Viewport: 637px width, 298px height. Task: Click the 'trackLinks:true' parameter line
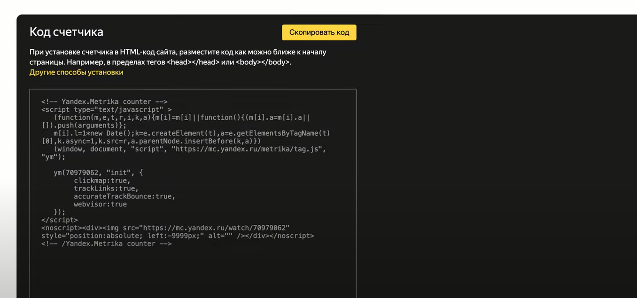point(106,189)
